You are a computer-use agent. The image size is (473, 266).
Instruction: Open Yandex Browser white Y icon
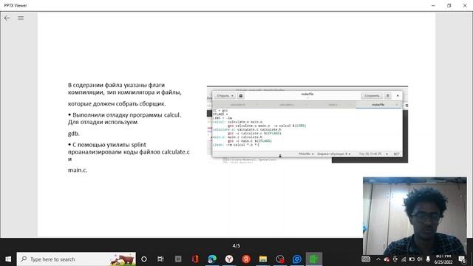coord(229,259)
